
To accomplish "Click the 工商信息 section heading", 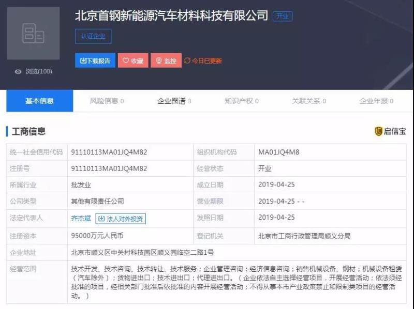I will (x=29, y=131).
